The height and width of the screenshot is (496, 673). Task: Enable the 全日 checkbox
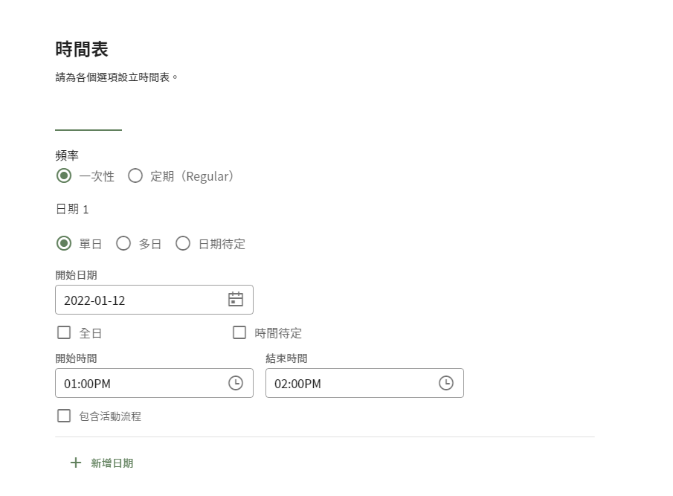click(x=64, y=332)
